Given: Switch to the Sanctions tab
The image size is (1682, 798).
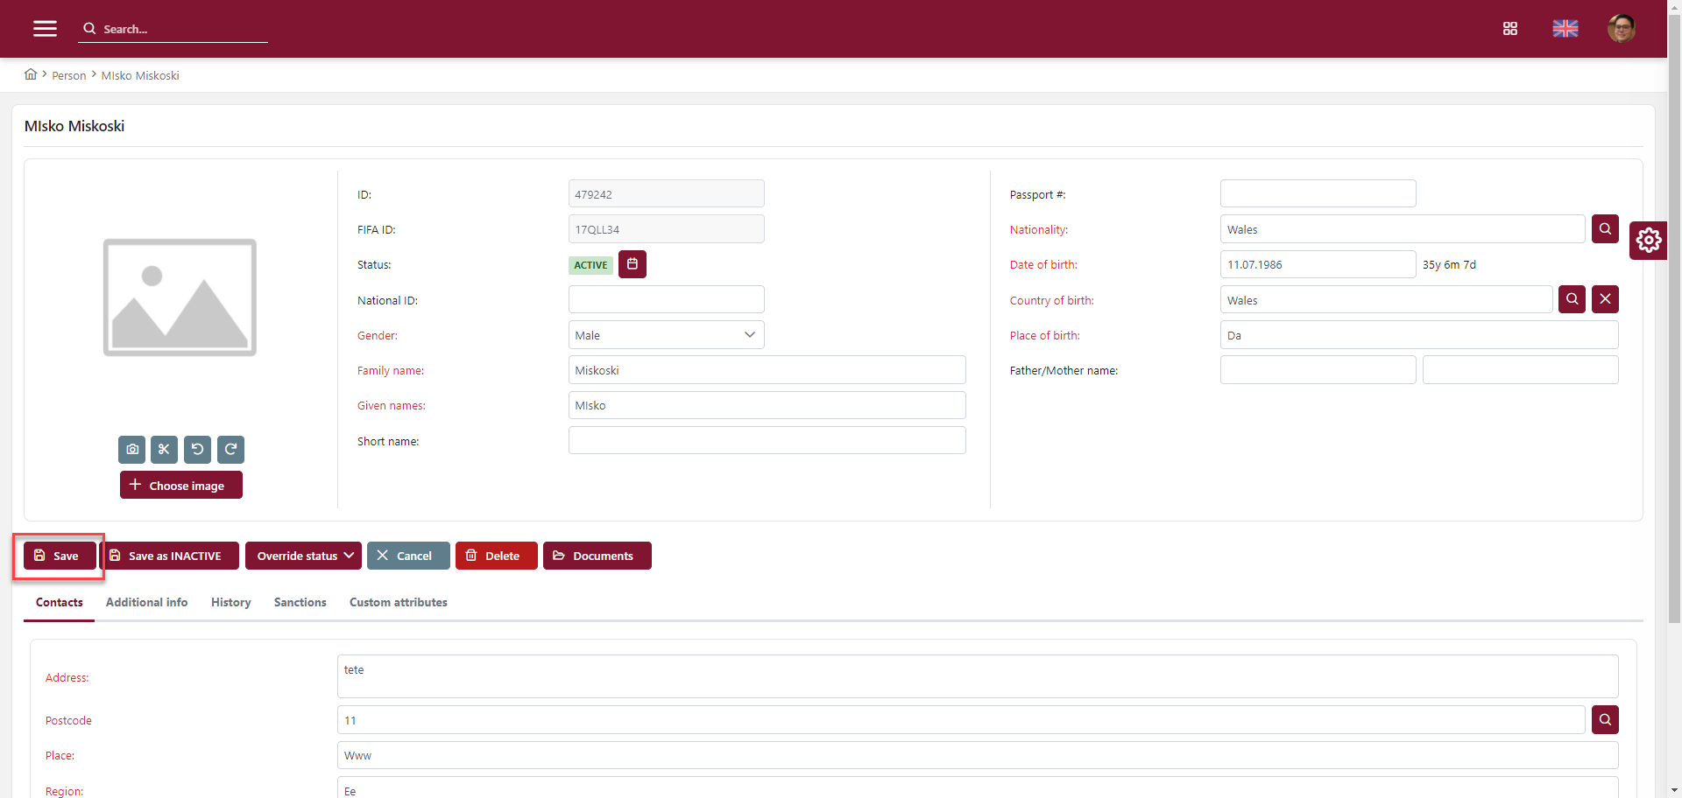Looking at the screenshot, I should (x=300, y=602).
